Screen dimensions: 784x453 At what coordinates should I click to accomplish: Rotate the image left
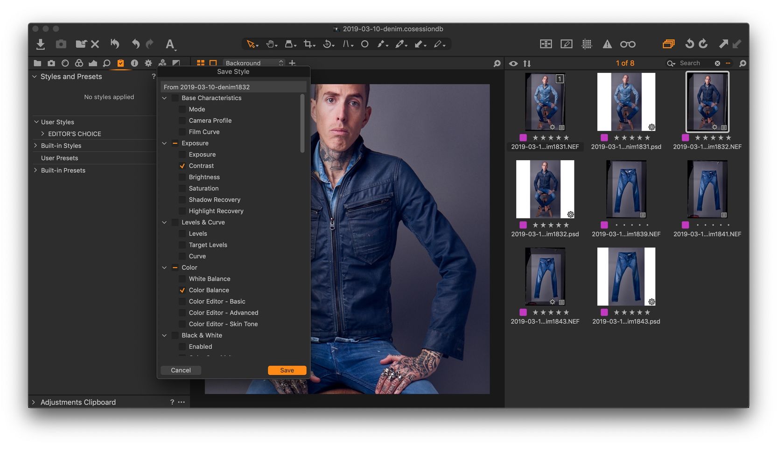tap(689, 44)
